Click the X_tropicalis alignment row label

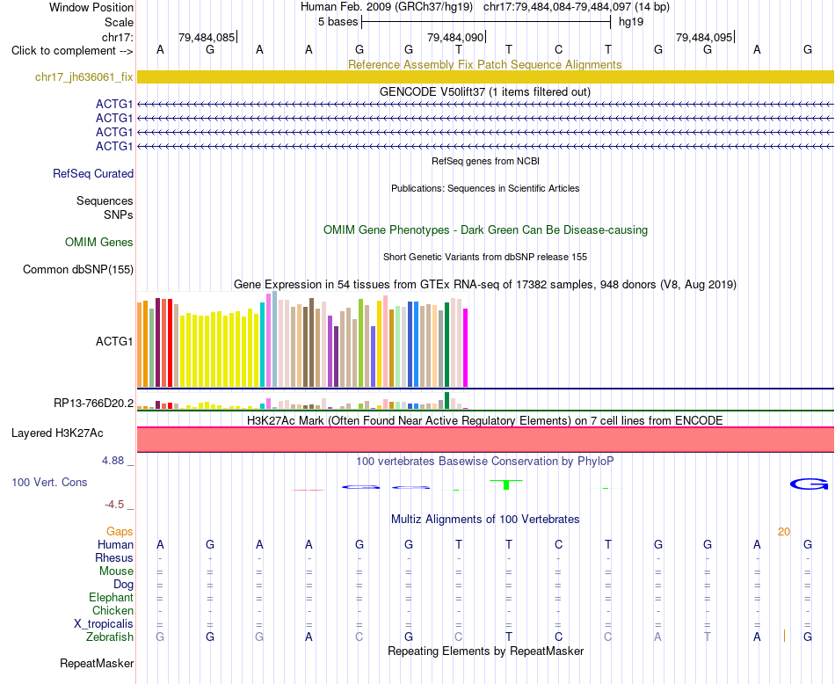point(104,624)
